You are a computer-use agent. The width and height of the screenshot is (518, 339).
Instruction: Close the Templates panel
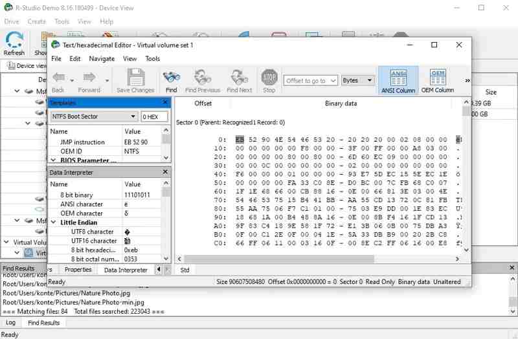point(165,102)
